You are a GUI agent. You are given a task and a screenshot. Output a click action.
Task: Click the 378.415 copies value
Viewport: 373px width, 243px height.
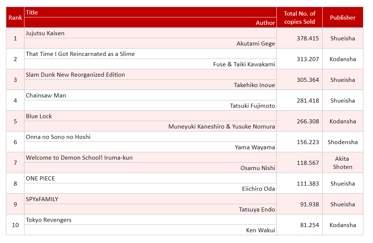click(x=308, y=39)
